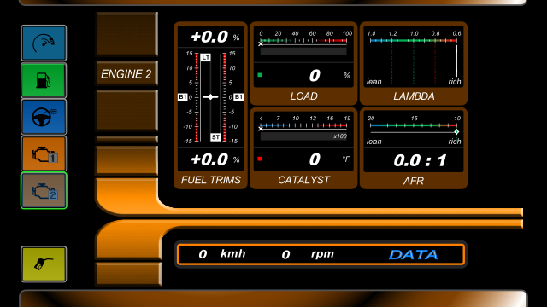Click the ST short-term trim marker
The height and width of the screenshot is (307, 547).
pyautogui.click(x=215, y=137)
